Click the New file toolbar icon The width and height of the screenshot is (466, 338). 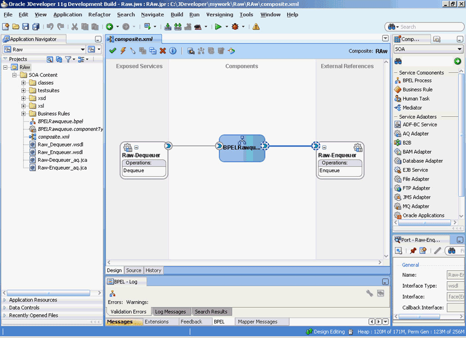[5, 27]
